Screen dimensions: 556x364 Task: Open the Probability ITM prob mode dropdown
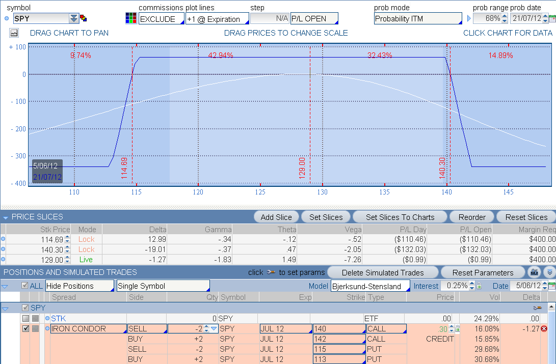click(418, 18)
